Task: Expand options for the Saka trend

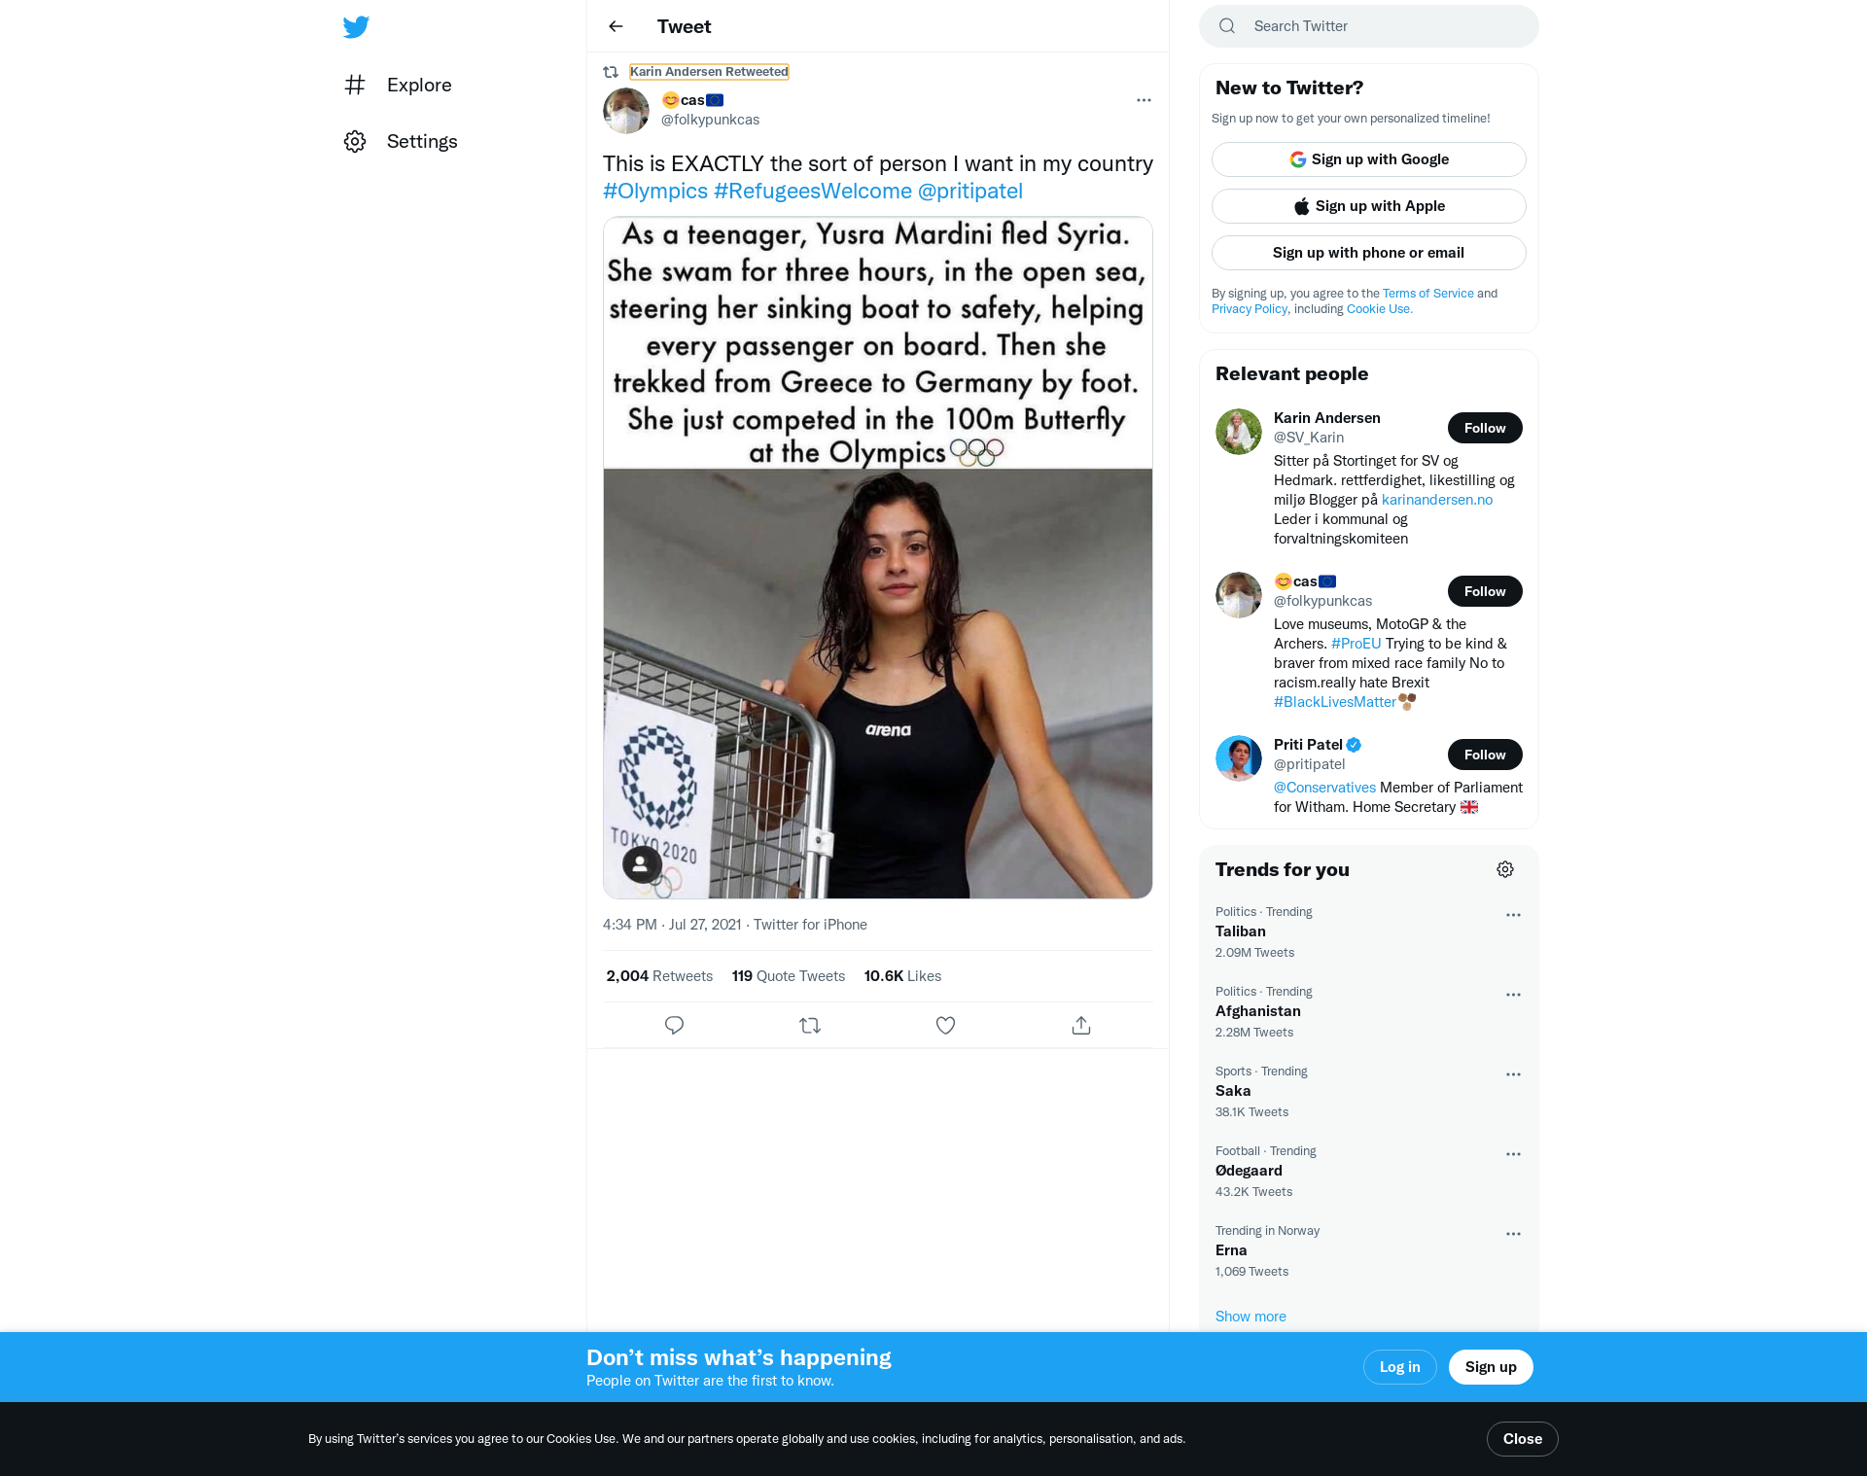Action: 1513,1074
